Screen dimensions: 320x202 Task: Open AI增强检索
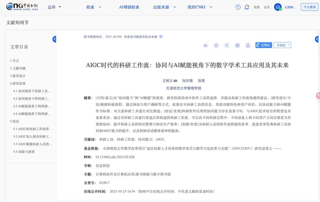129,7
